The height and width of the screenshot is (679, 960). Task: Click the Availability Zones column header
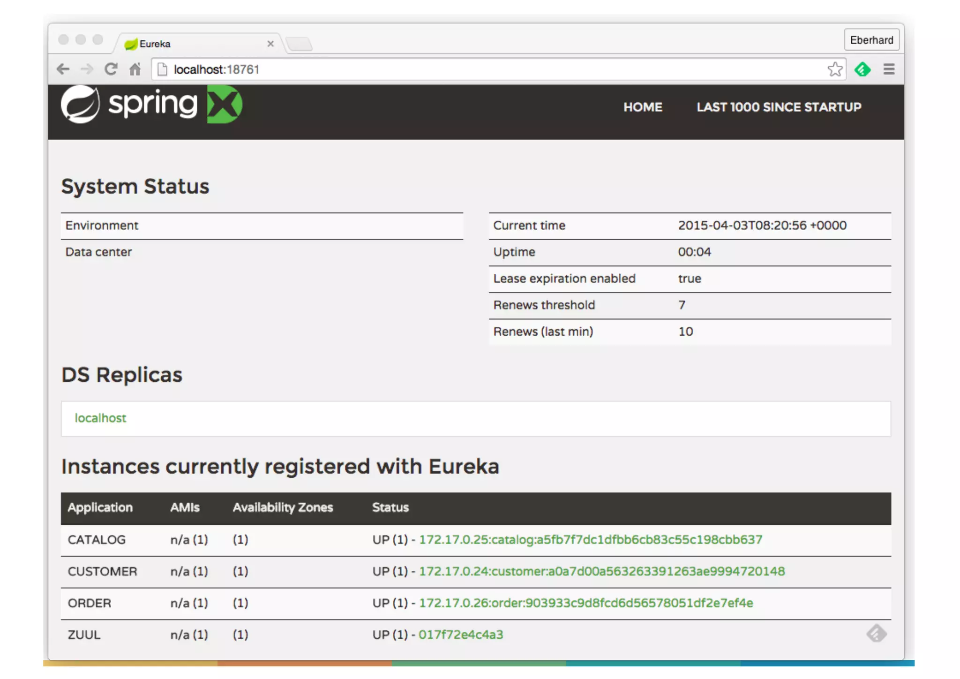[283, 507]
